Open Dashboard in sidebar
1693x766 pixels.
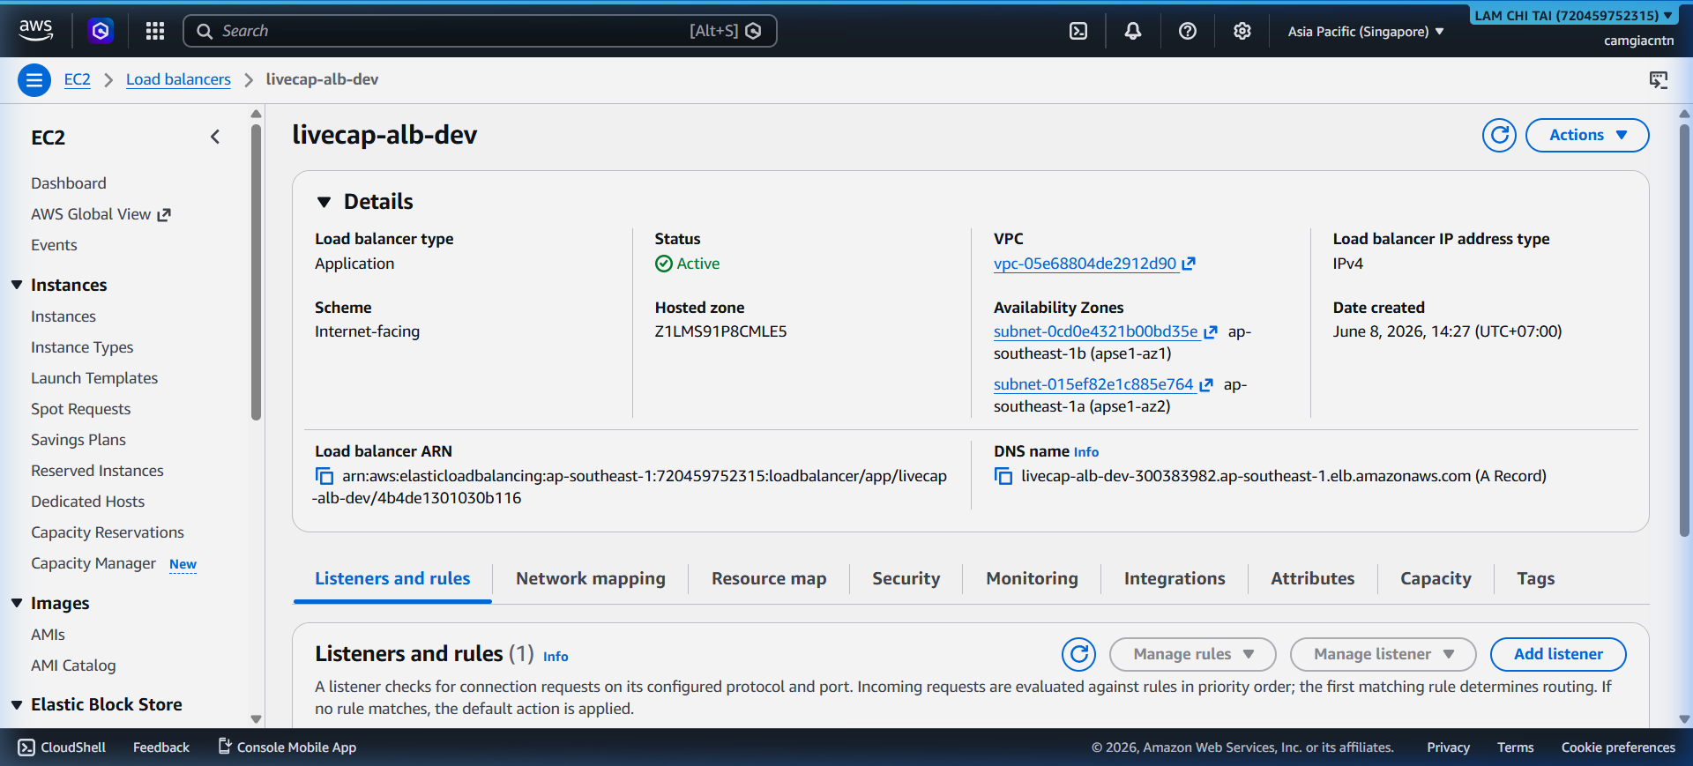click(69, 183)
